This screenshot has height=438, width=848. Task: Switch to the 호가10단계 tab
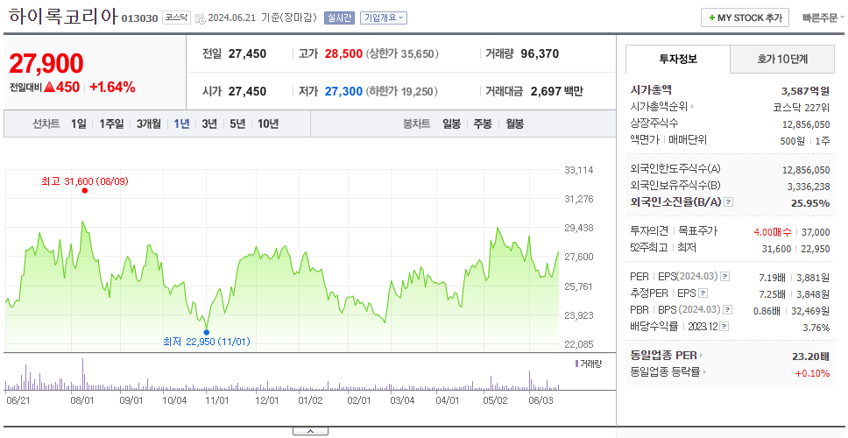[x=782, y=59]
